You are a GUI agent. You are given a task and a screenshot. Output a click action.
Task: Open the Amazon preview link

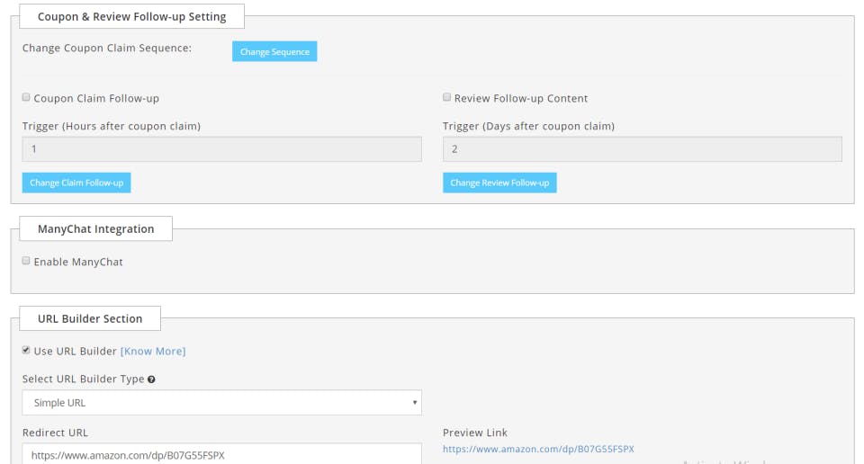pyautogui.click(x=538, y=449)
